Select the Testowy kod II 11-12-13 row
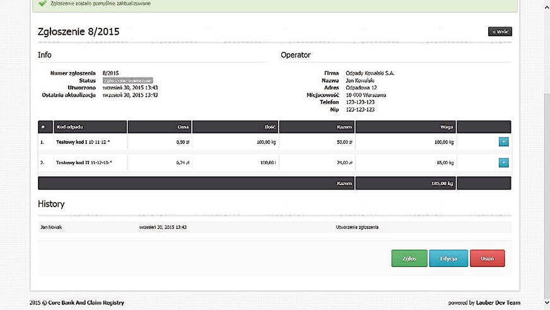This screenshot has width=550, height=310. 84,163
